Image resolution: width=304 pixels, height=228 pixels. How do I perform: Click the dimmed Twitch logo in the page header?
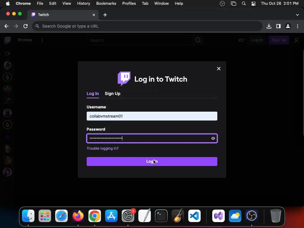click(7, 40)
